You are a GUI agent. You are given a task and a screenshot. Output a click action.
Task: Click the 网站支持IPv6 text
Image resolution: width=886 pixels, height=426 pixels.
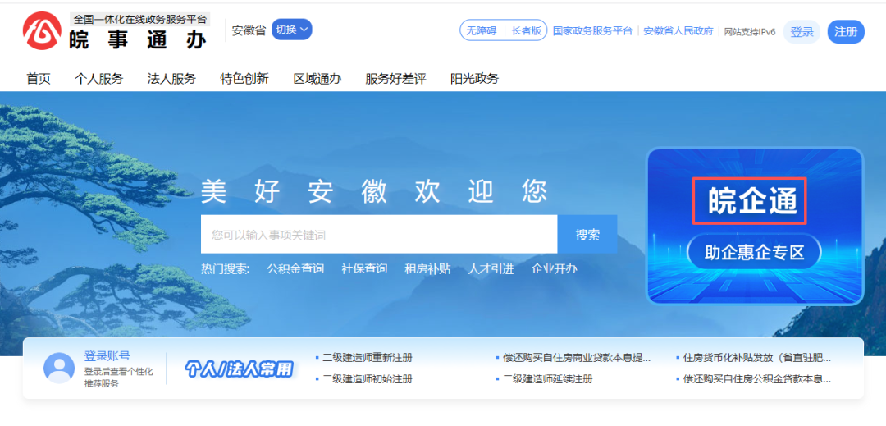750,32
